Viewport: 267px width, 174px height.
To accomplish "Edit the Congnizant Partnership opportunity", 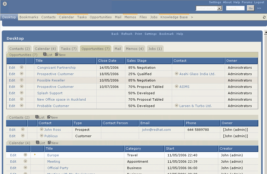I will click(x=12, y=68).
